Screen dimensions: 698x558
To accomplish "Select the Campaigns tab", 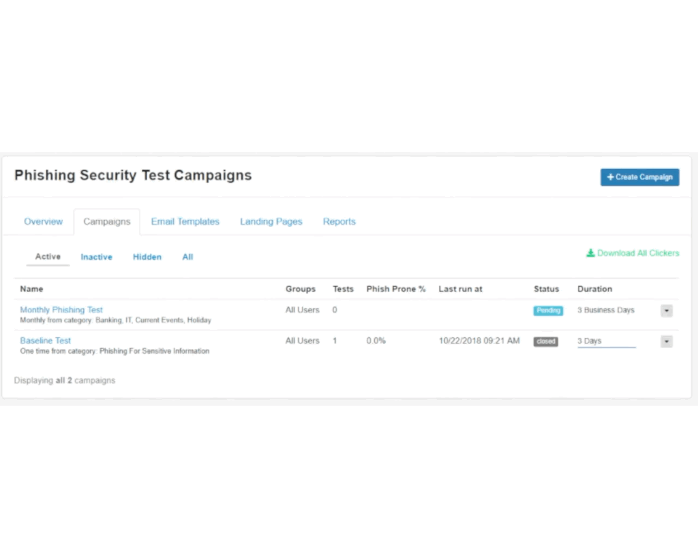I will pyautogui.click(x=106, y=221).
